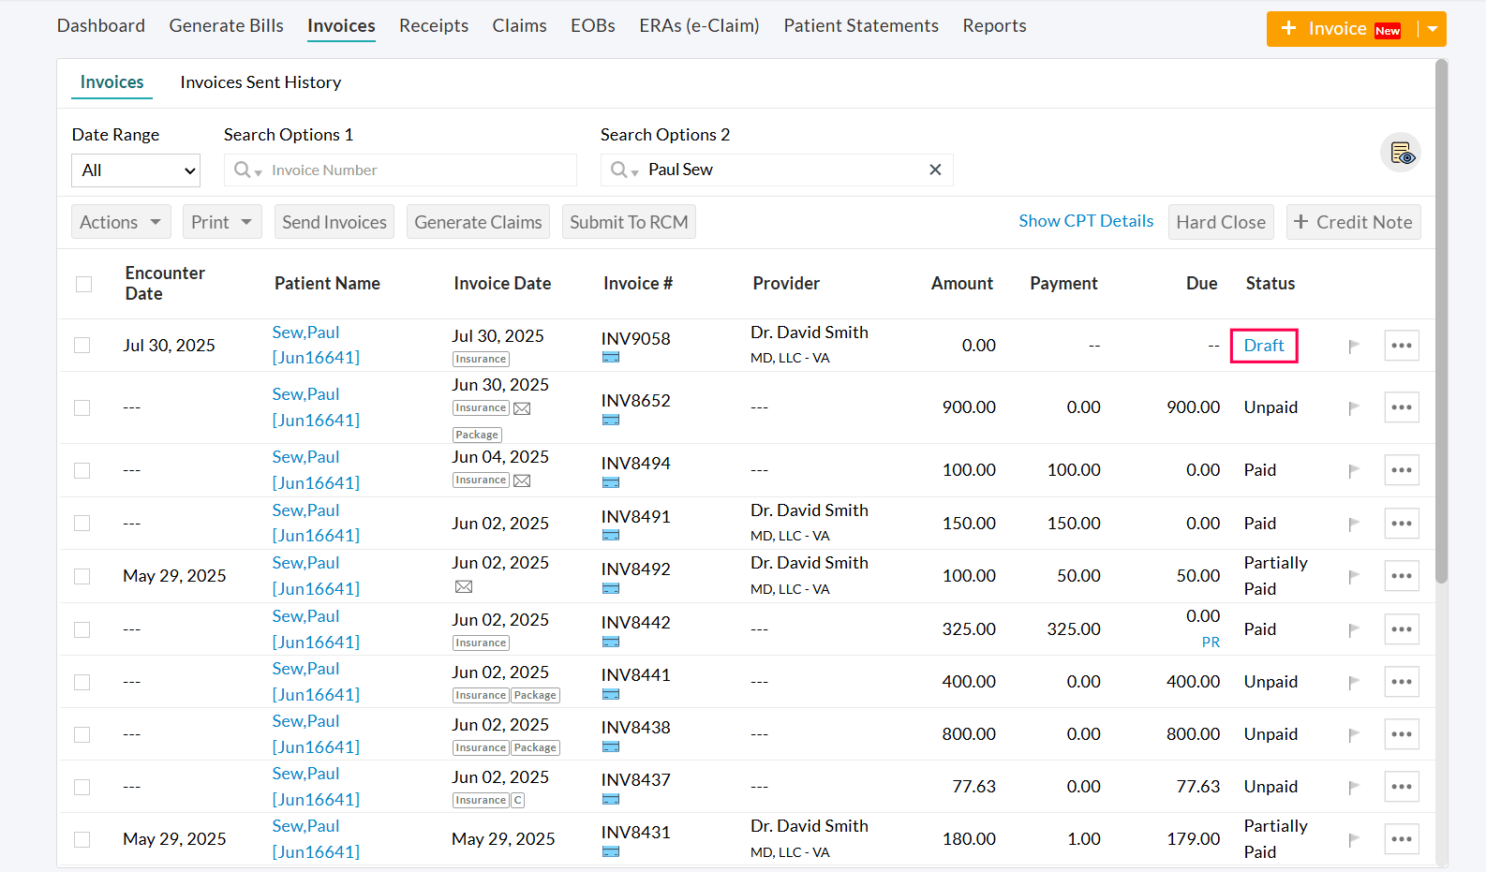1486x872 pixels.
Task: Switch to the Invoices Sent History tab
Action: tap(260, 82)
